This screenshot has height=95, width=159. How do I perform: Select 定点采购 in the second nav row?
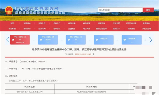click(x=42, y=29)
